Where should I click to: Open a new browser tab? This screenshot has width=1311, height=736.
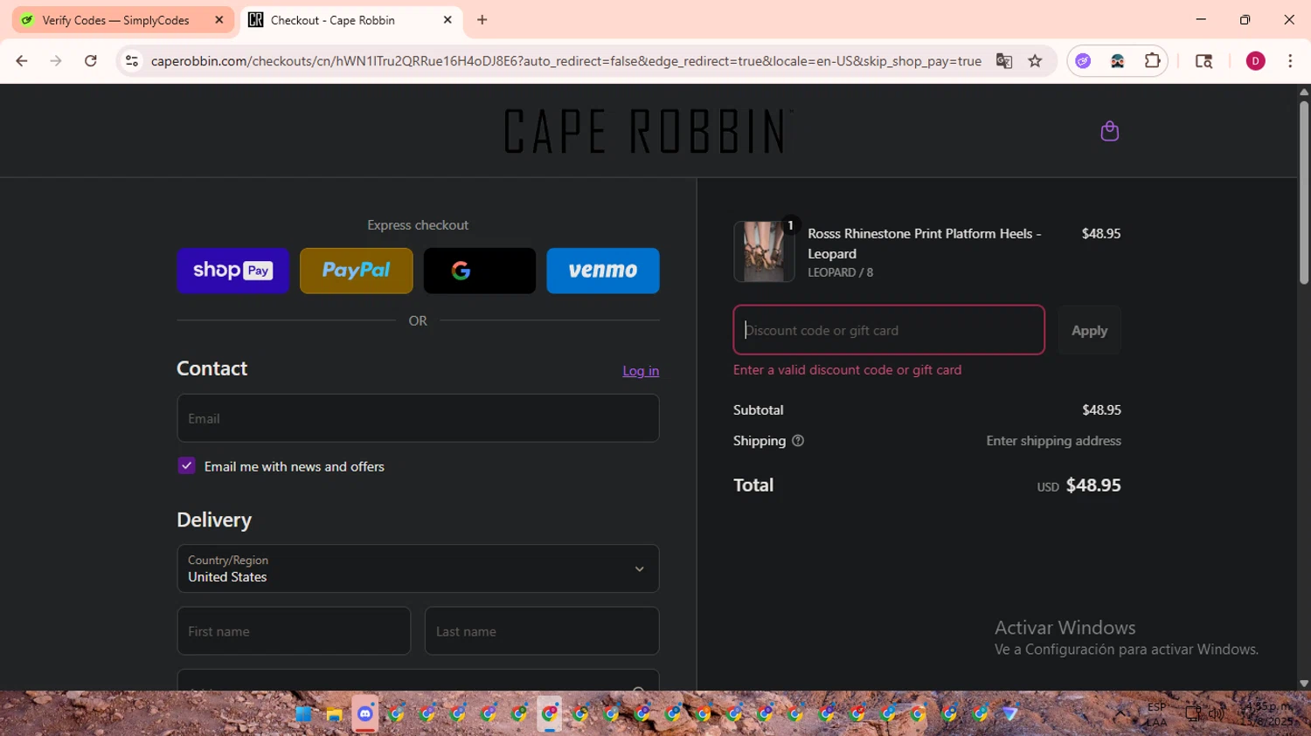(x=482, y=20)
